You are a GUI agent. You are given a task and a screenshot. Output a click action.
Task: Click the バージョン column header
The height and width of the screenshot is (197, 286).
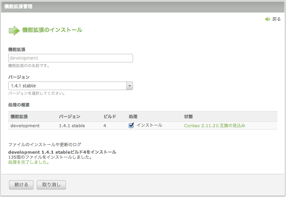[x=69, y=117]
